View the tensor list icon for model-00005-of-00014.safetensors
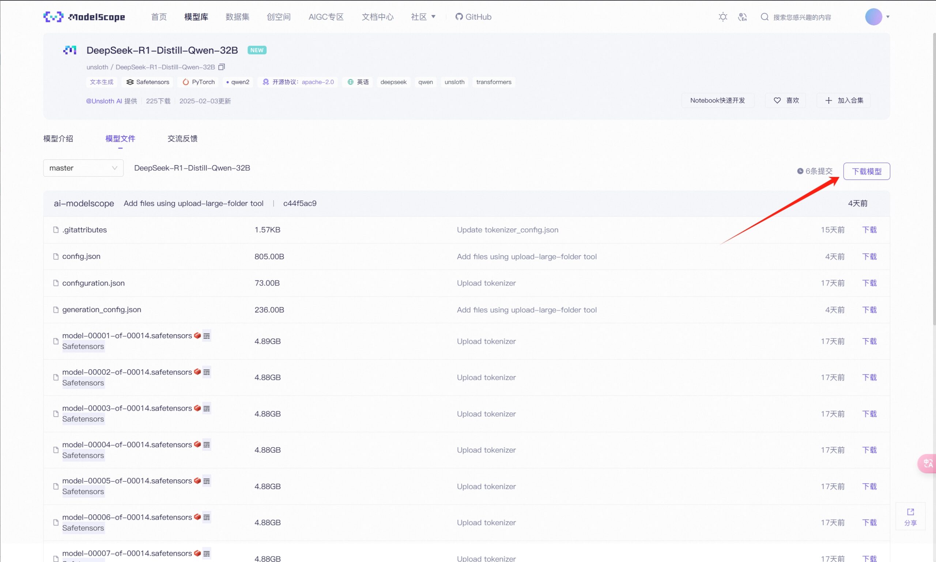 [206, 481]
